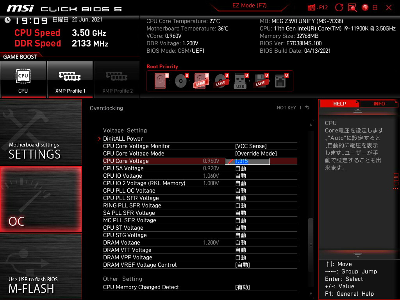Select DRAM VPP Voltage row
The width and height of the screenshot is (400, 300).
[200, 257]
